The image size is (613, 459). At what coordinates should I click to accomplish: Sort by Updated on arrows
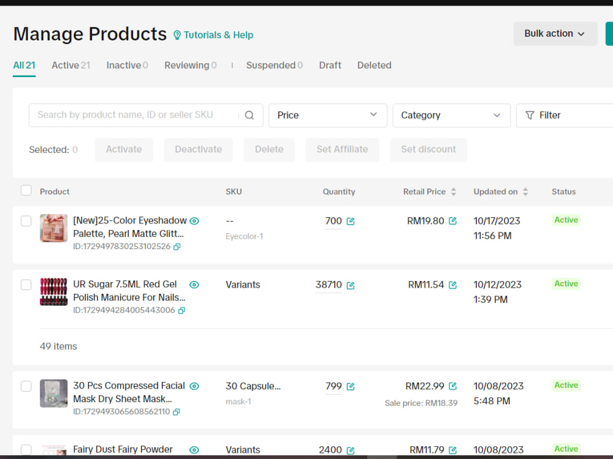[x=525, y=192]
